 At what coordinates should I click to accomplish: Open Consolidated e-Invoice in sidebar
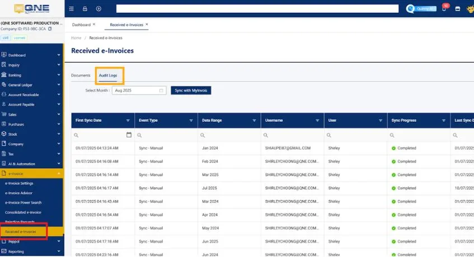click(x=23, y=212)
